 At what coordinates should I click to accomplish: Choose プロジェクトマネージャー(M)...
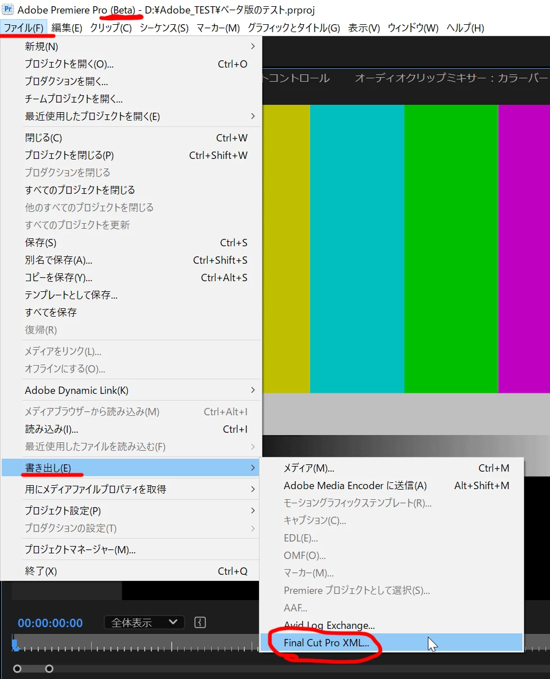(x=131, y=549)
